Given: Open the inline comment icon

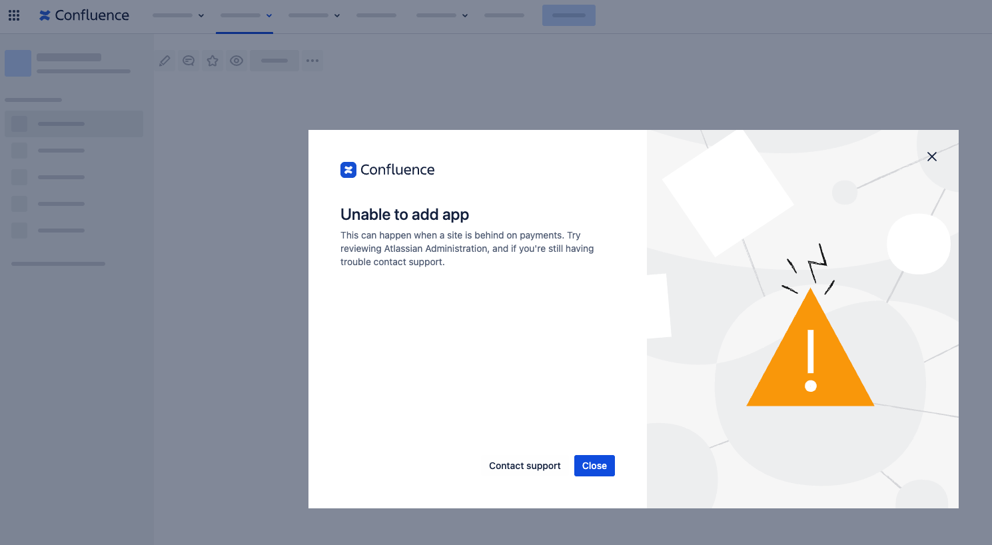Looking at the screenshot, I should [189, 61].
